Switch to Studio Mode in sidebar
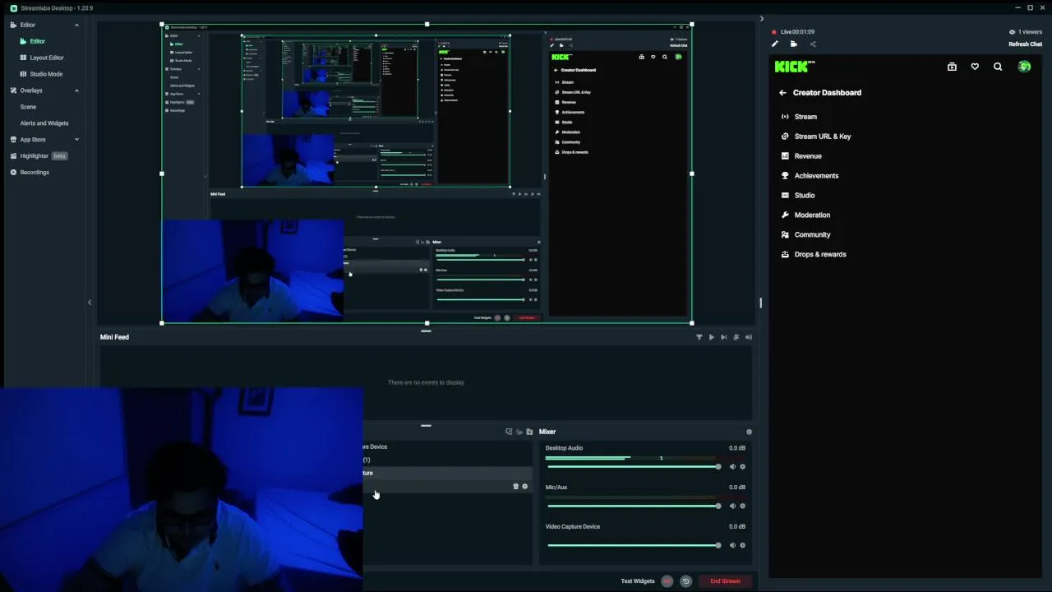 click(x=46, y=74)
